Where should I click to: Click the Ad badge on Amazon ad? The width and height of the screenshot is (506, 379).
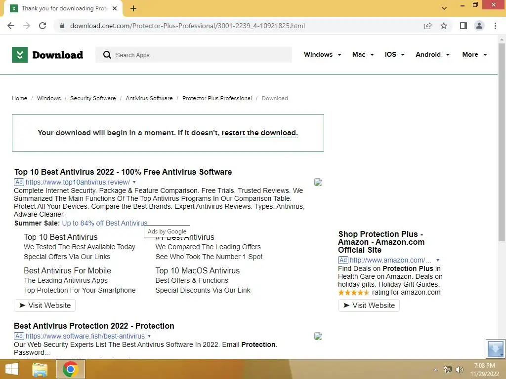coord(343,260)
